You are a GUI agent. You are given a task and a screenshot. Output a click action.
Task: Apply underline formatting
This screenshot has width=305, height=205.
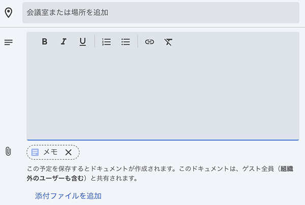click(83, 42)
